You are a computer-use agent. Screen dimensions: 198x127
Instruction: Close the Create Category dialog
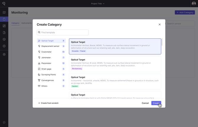pos(160,25)
